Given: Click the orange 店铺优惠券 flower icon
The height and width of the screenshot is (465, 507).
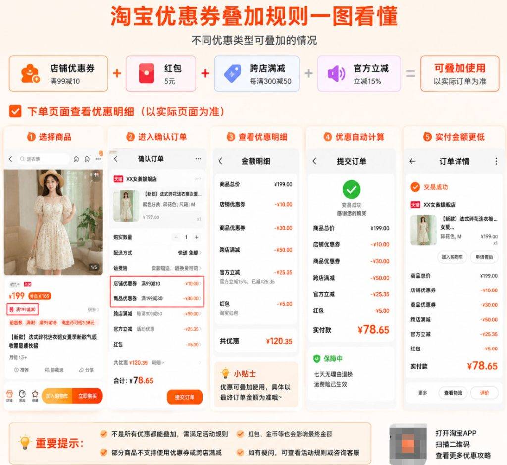Looking at the screenshot, I should tap(30, 73).
